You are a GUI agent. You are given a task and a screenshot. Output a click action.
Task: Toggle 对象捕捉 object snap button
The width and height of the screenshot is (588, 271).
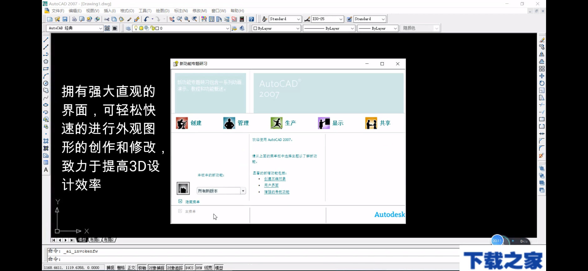(x=156, y=268)
